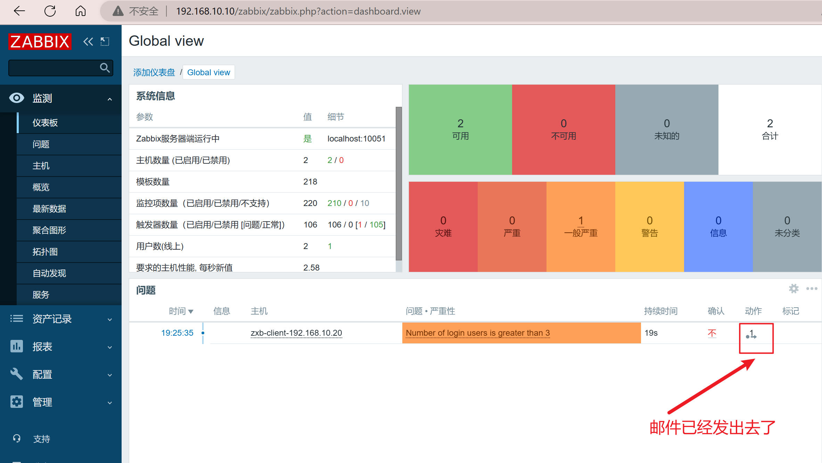Click 警告 severity tile
The width and height of the screenshot is (822, 463).
click(650, 226)
